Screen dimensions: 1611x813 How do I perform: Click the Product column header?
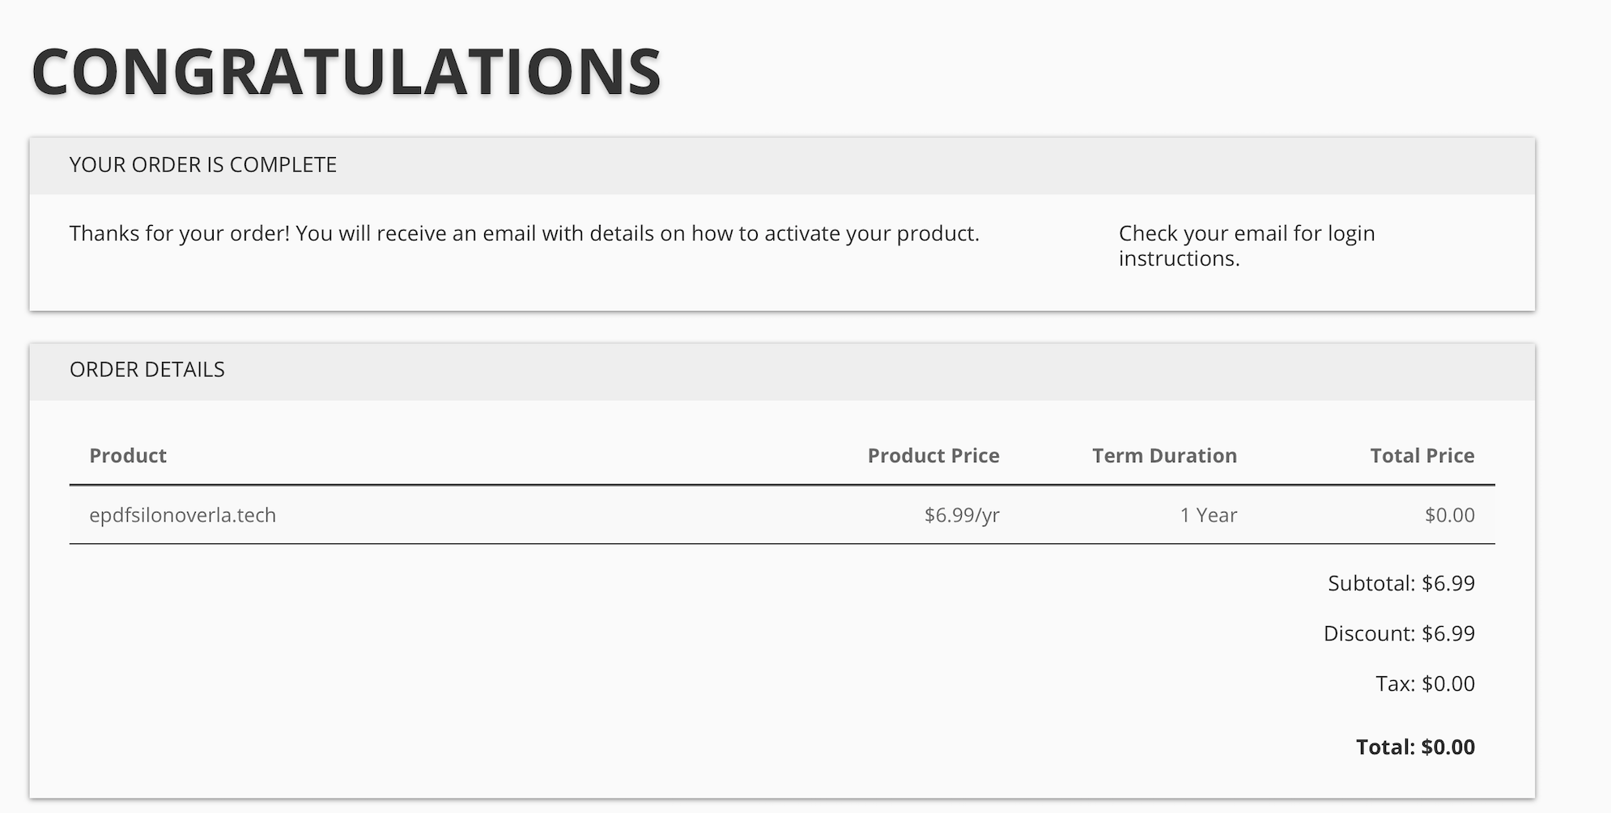pyautogui.click(x=128, y=456)
